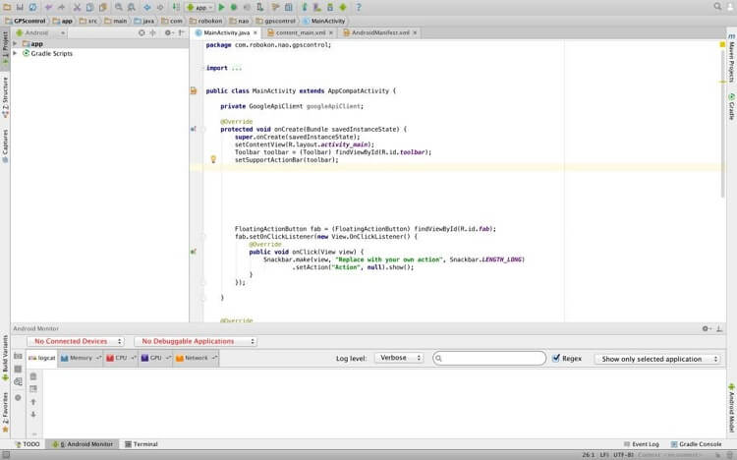Run the app with green play icon
The image size is (737, 460).
pyautogui.click(x=221, y=7)
